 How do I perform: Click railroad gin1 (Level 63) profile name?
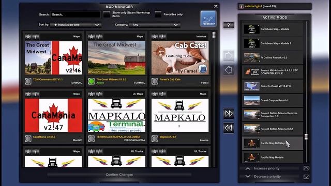[260, 6]
